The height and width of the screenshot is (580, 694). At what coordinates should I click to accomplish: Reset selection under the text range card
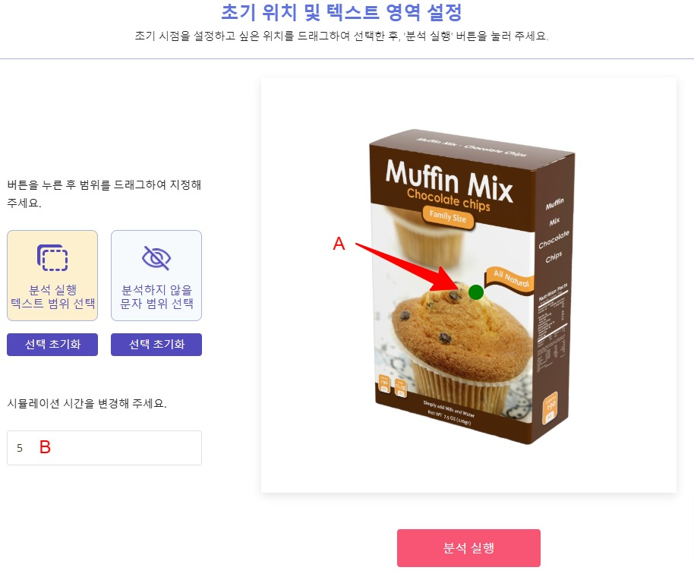click(52, 344)
